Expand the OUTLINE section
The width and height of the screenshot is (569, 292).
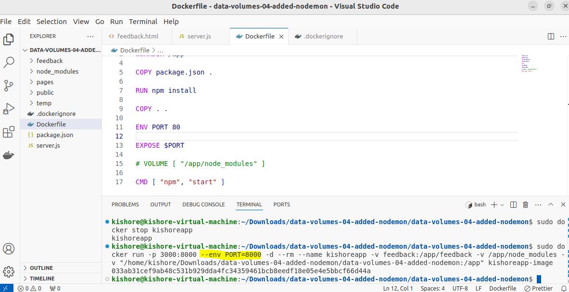point(41,268)
